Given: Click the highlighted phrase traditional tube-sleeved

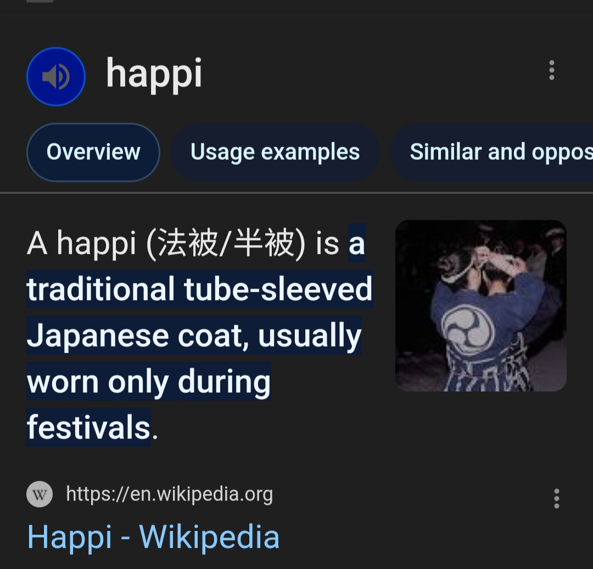Looking at the screenshot, I should point(200,289).
